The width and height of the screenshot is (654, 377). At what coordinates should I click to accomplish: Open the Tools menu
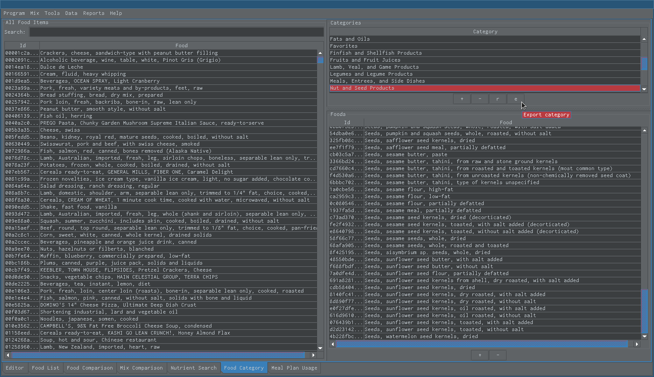pos(52,13)
